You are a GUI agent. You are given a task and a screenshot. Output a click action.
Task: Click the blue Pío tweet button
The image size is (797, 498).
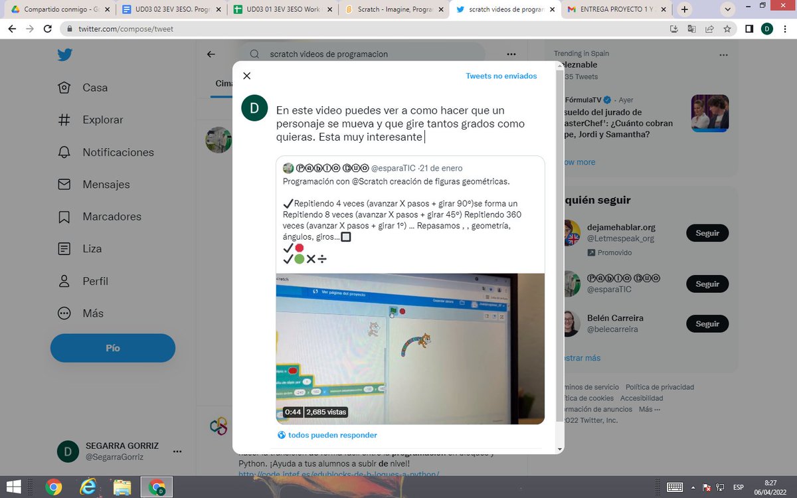(x=113, y=348)
